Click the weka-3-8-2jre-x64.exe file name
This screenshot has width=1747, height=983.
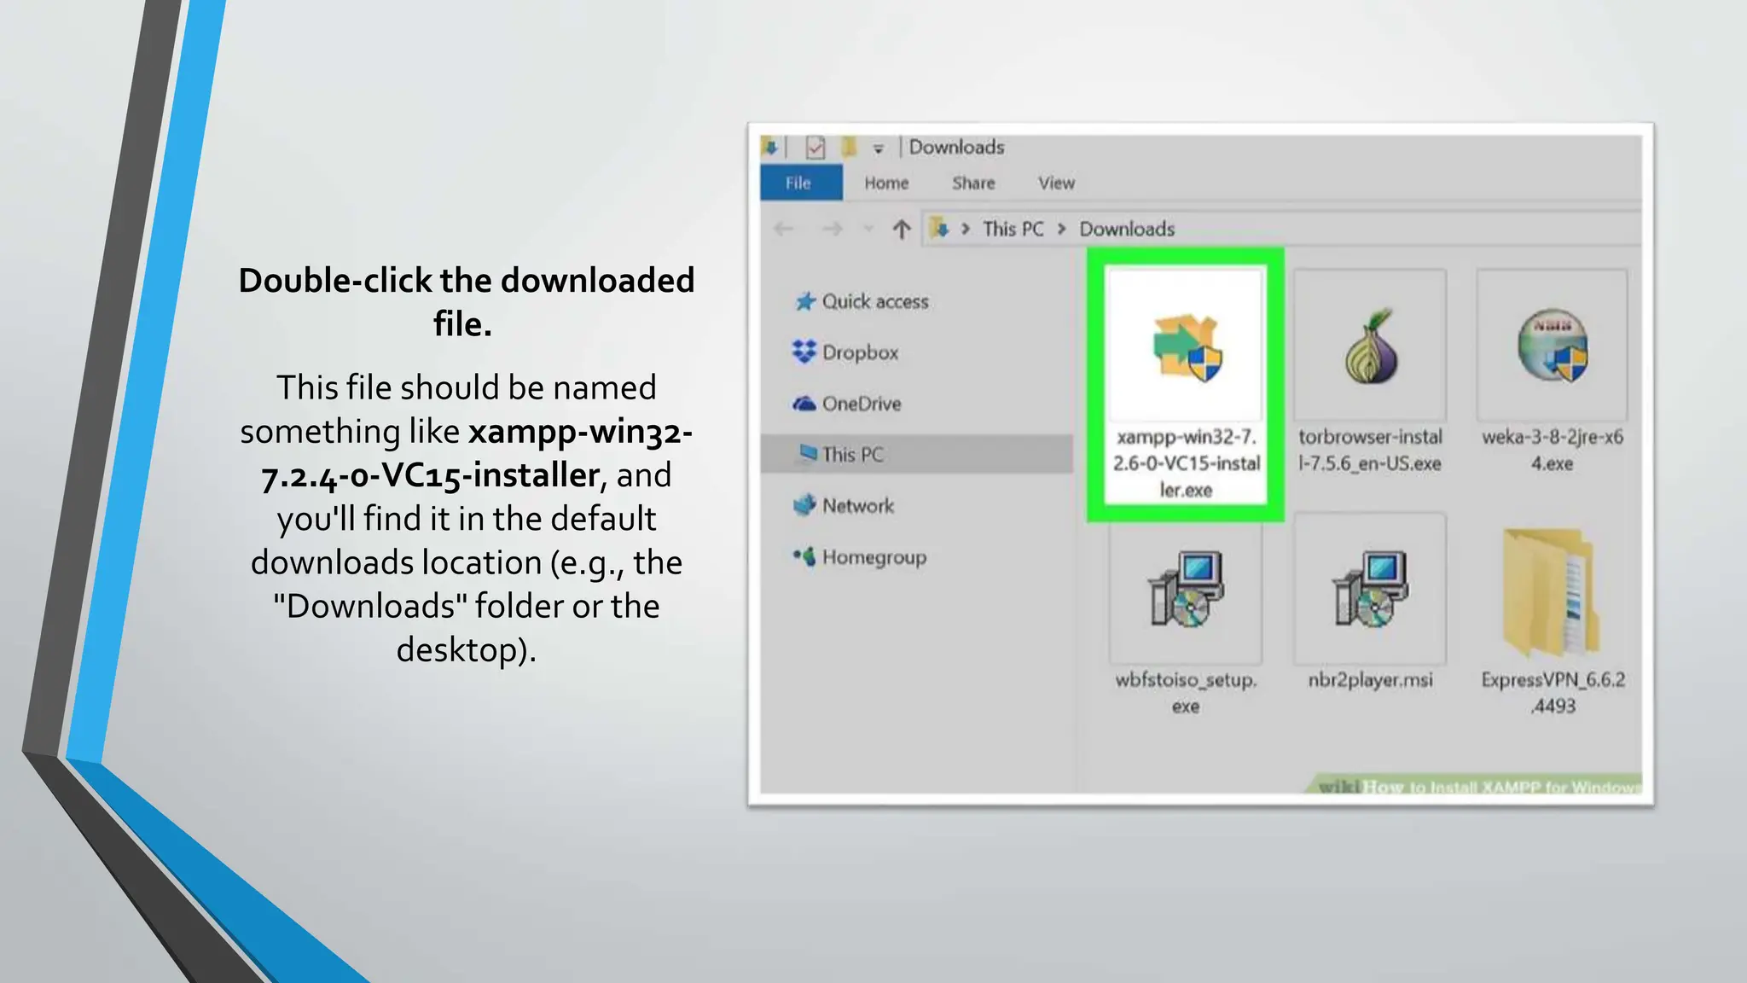coord(1553,450)
